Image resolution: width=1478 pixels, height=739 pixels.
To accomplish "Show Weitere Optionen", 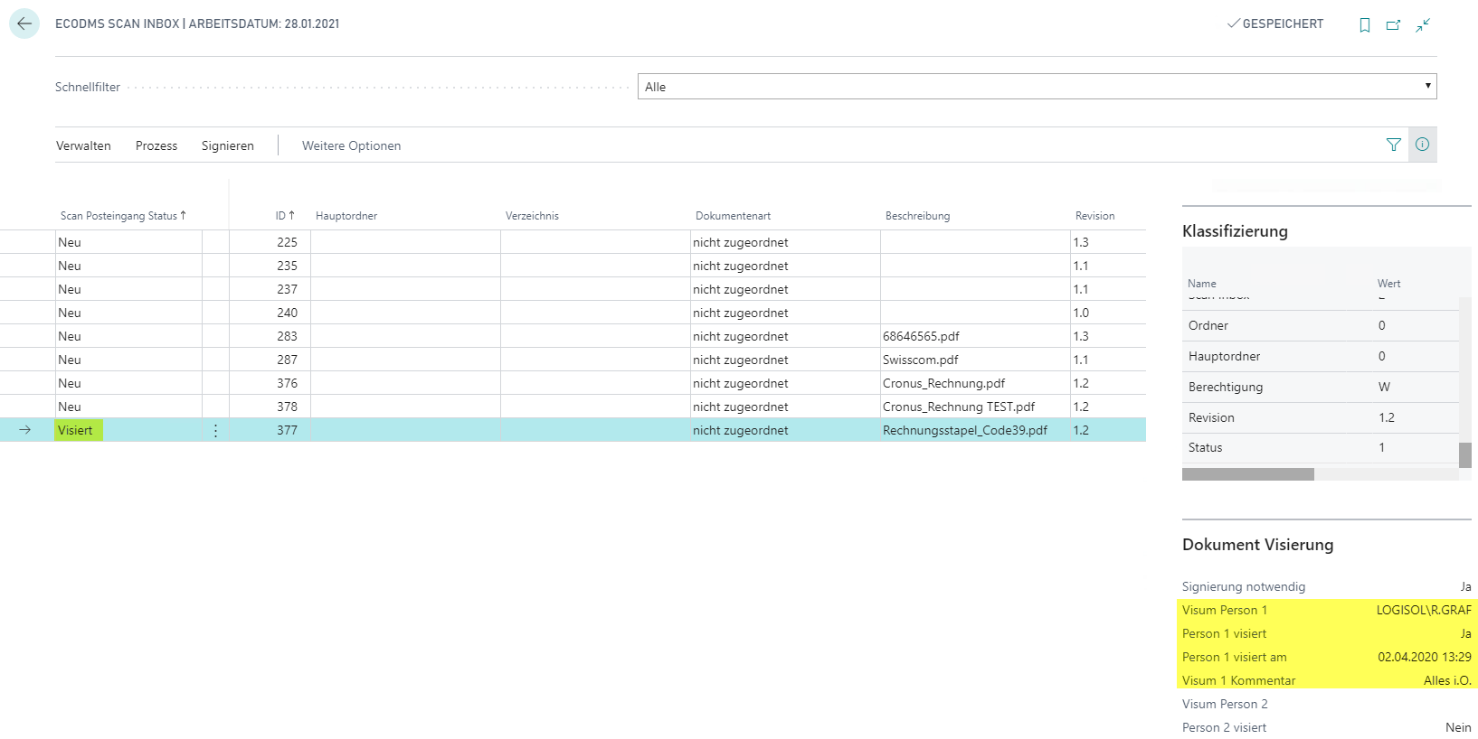I will (x=351, y=145).
